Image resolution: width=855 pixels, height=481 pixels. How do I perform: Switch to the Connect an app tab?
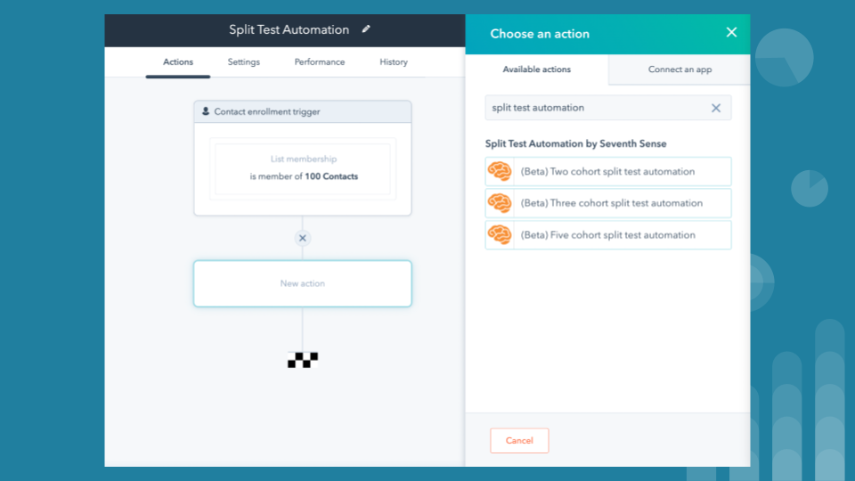680,69
